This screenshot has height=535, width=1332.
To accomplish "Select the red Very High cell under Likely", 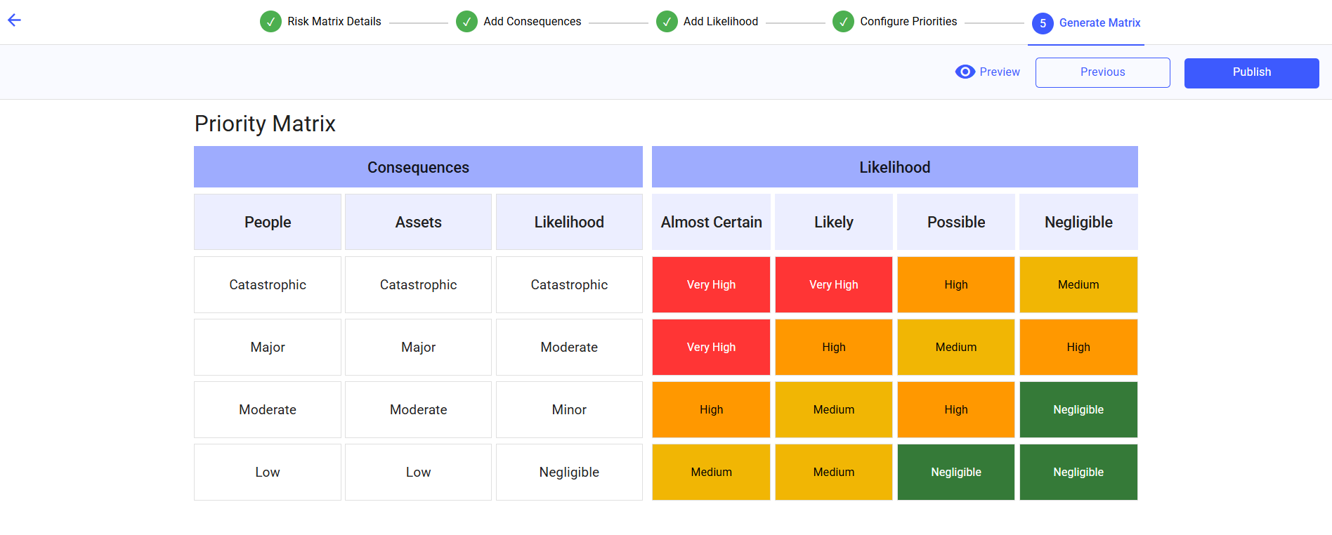I will click(x=834, y=284).
